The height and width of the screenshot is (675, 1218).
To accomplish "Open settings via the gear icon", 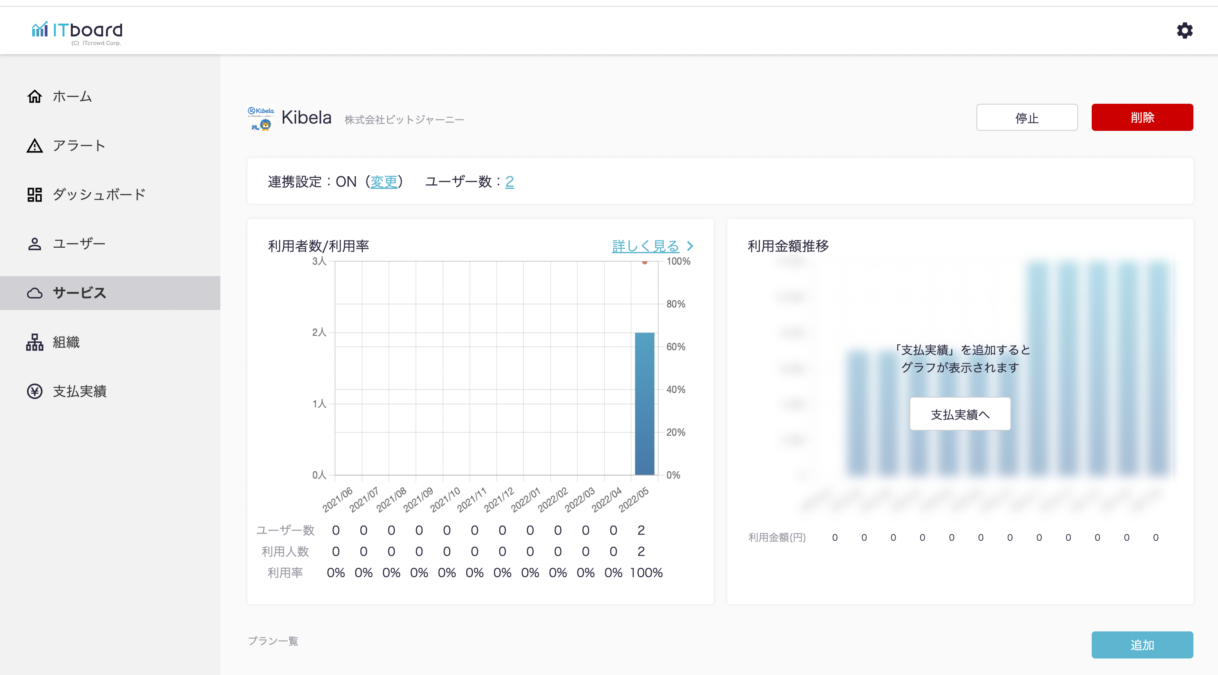I will [1185, 31].
